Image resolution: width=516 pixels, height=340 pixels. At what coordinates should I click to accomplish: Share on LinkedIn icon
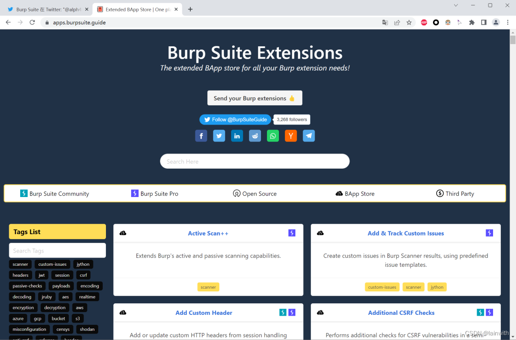(x=237, y=136)
